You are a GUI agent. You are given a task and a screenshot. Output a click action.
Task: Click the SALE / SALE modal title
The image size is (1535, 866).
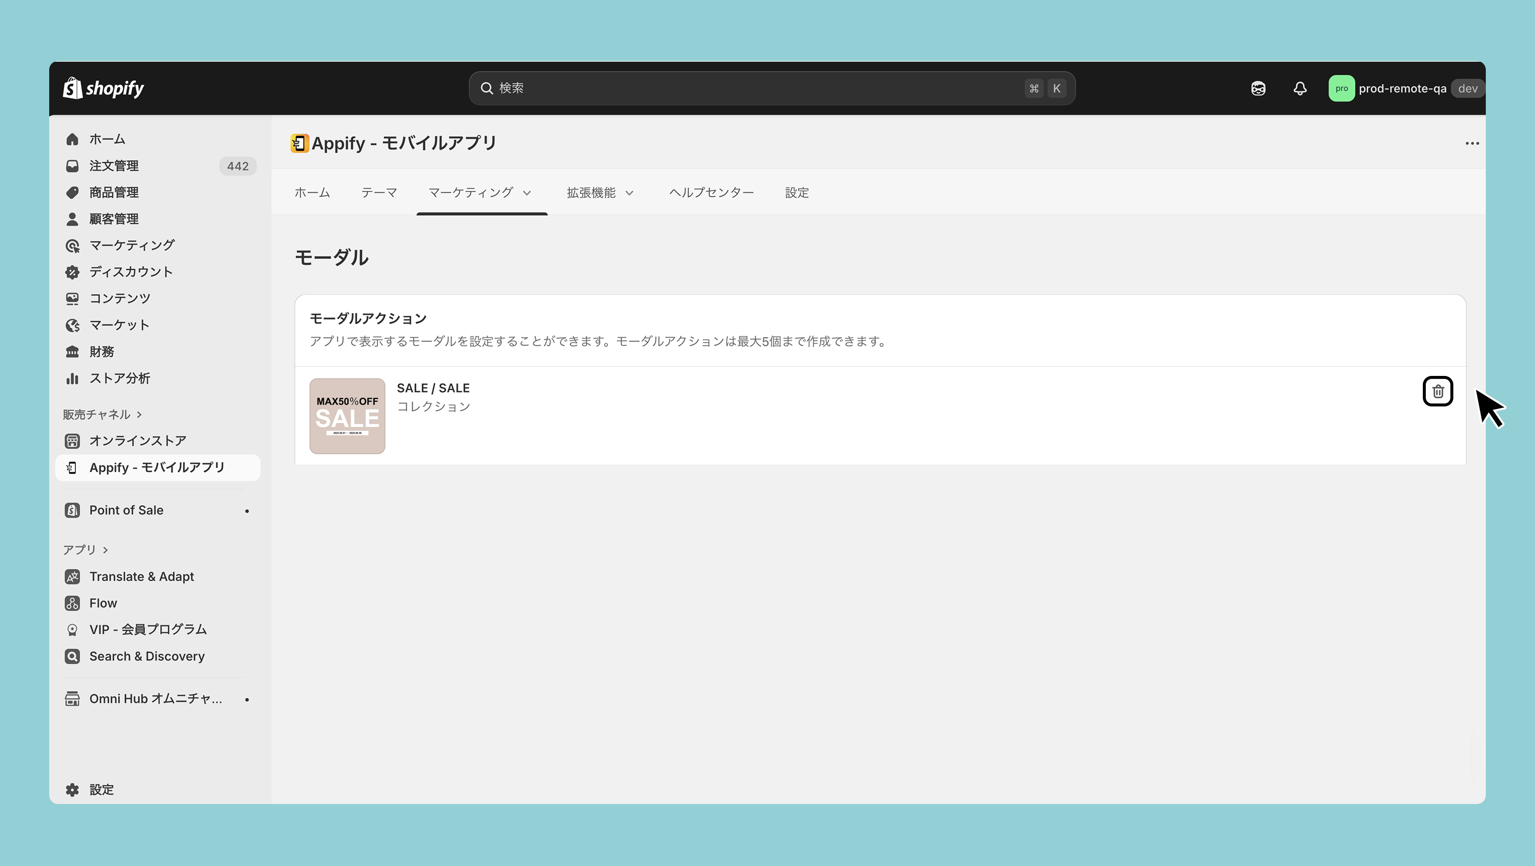tap(433, 388)
